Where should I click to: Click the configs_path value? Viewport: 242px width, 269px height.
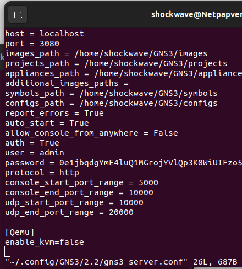click(148, 103)
